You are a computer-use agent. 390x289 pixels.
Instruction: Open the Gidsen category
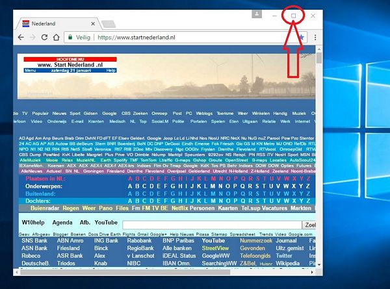pos(90,113)
